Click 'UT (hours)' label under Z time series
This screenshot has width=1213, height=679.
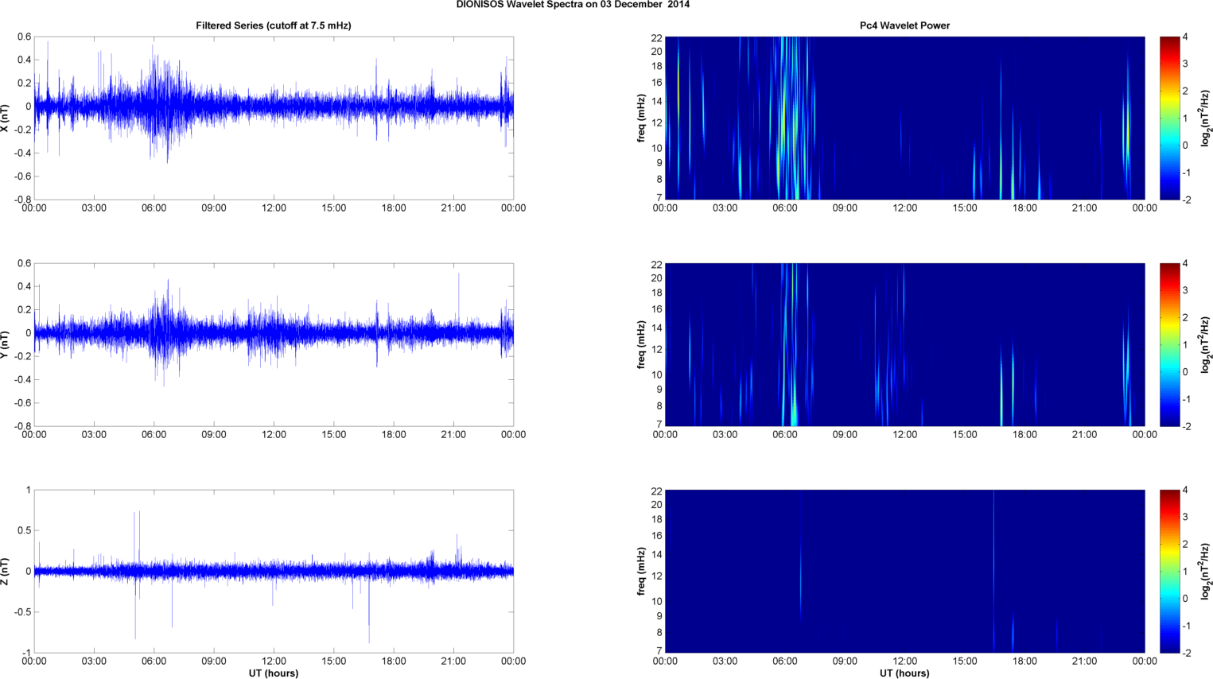(274, 673)
